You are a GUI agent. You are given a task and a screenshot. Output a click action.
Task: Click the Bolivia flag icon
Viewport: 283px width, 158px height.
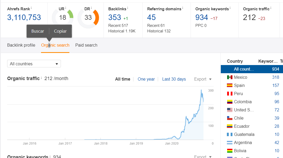pos(230,151)
